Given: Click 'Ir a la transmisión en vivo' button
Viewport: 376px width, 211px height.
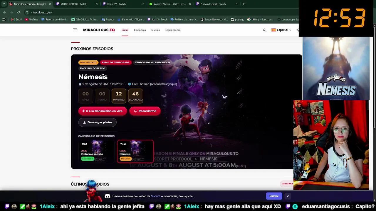Looking at the screenshot, I should coord(103,111).
